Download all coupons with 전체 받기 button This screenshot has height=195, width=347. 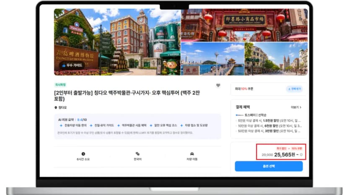[295, 89]
